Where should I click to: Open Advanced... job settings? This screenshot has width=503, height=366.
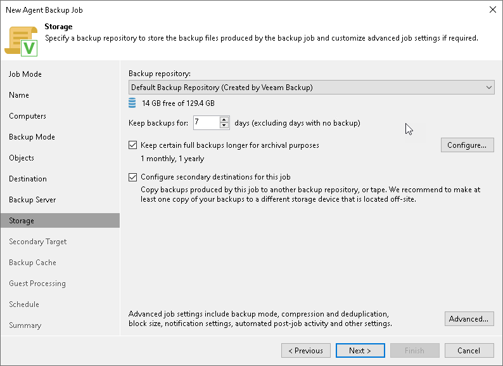coord(469,319)
